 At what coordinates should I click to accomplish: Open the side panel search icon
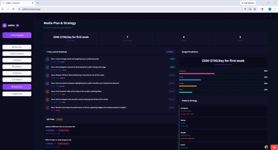coord(262,9)
